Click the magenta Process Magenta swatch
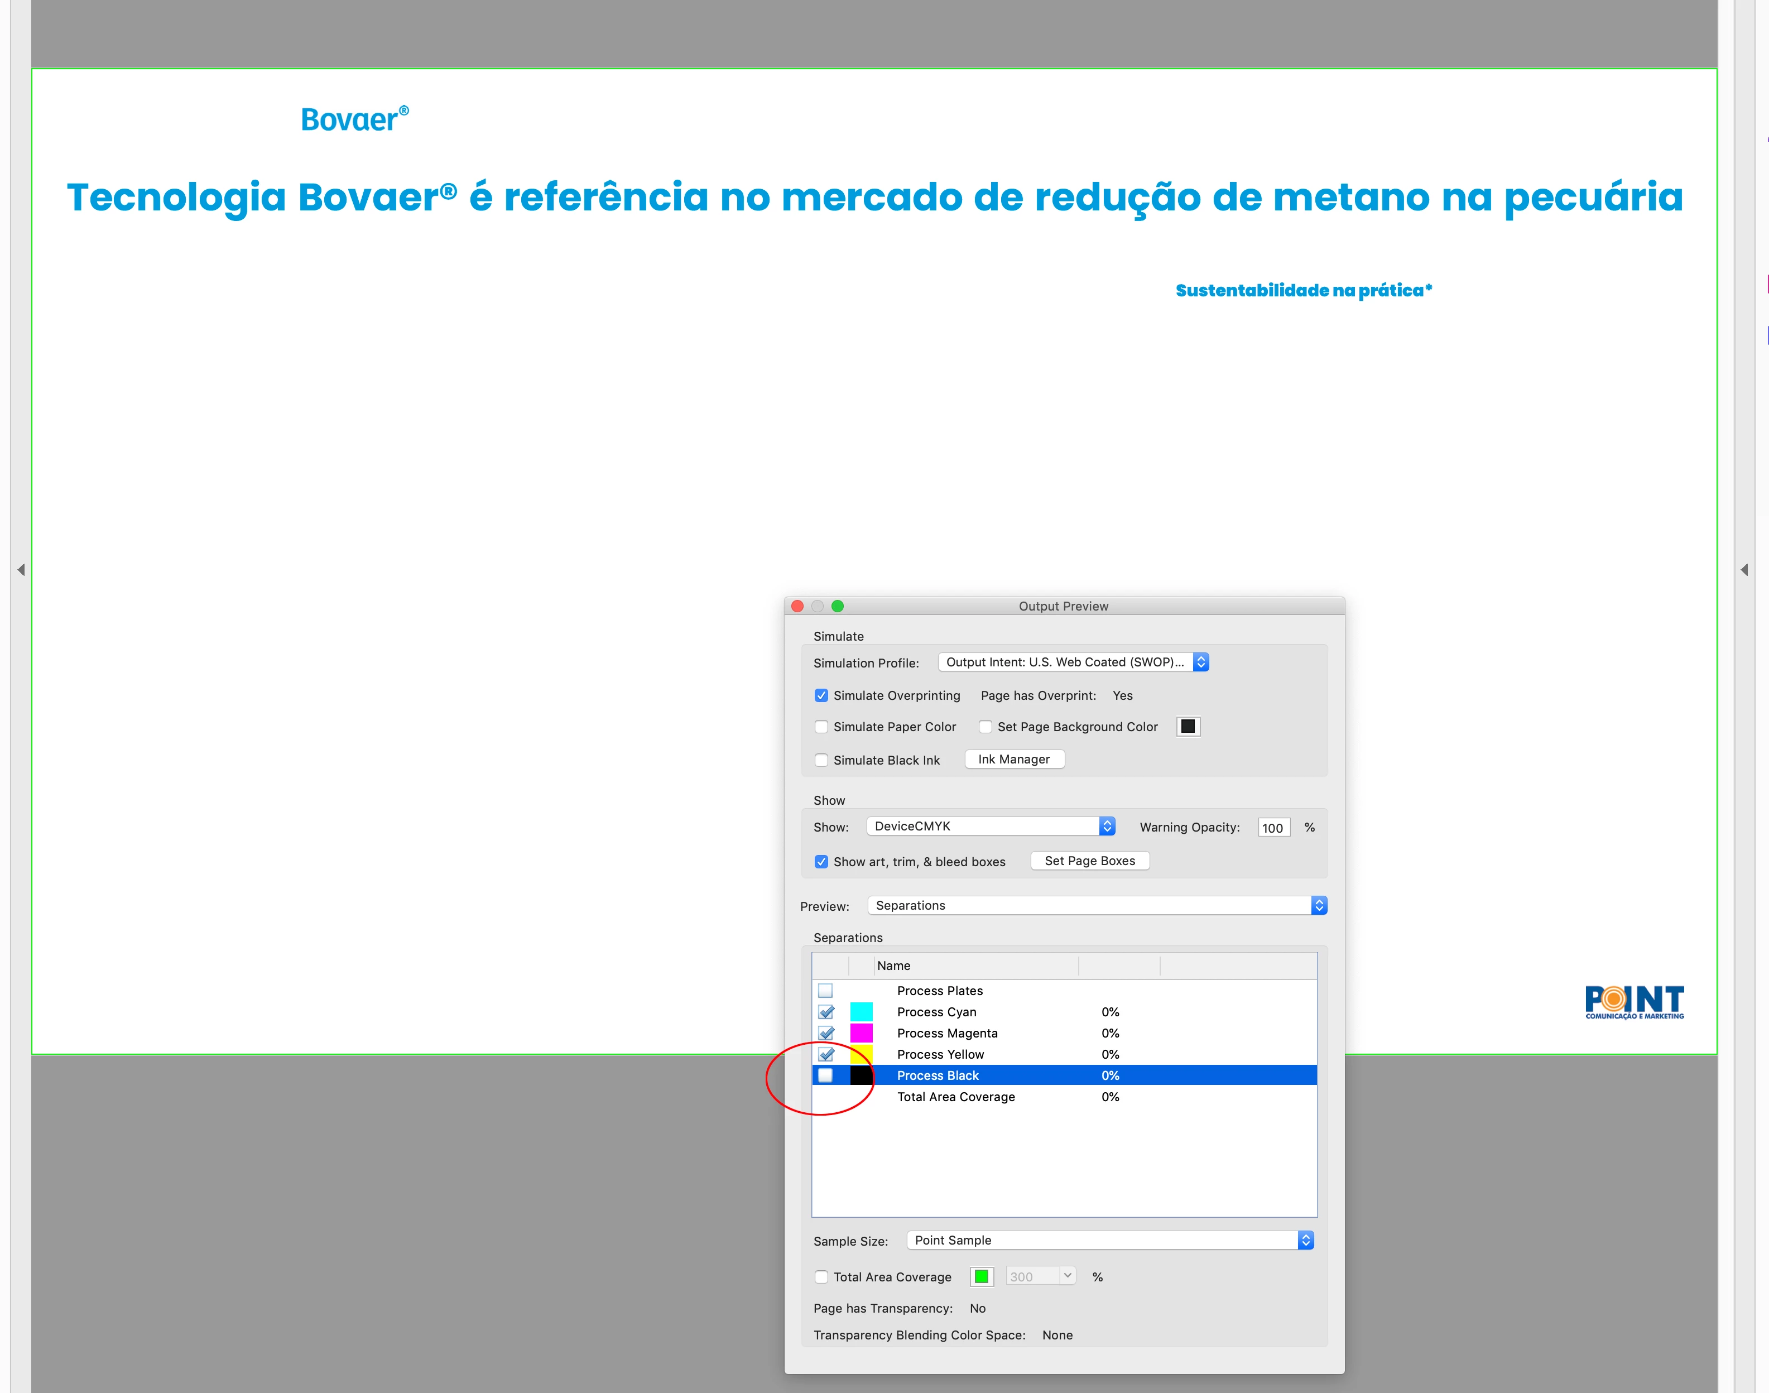1769x1393 pixels. (861, 1034)
